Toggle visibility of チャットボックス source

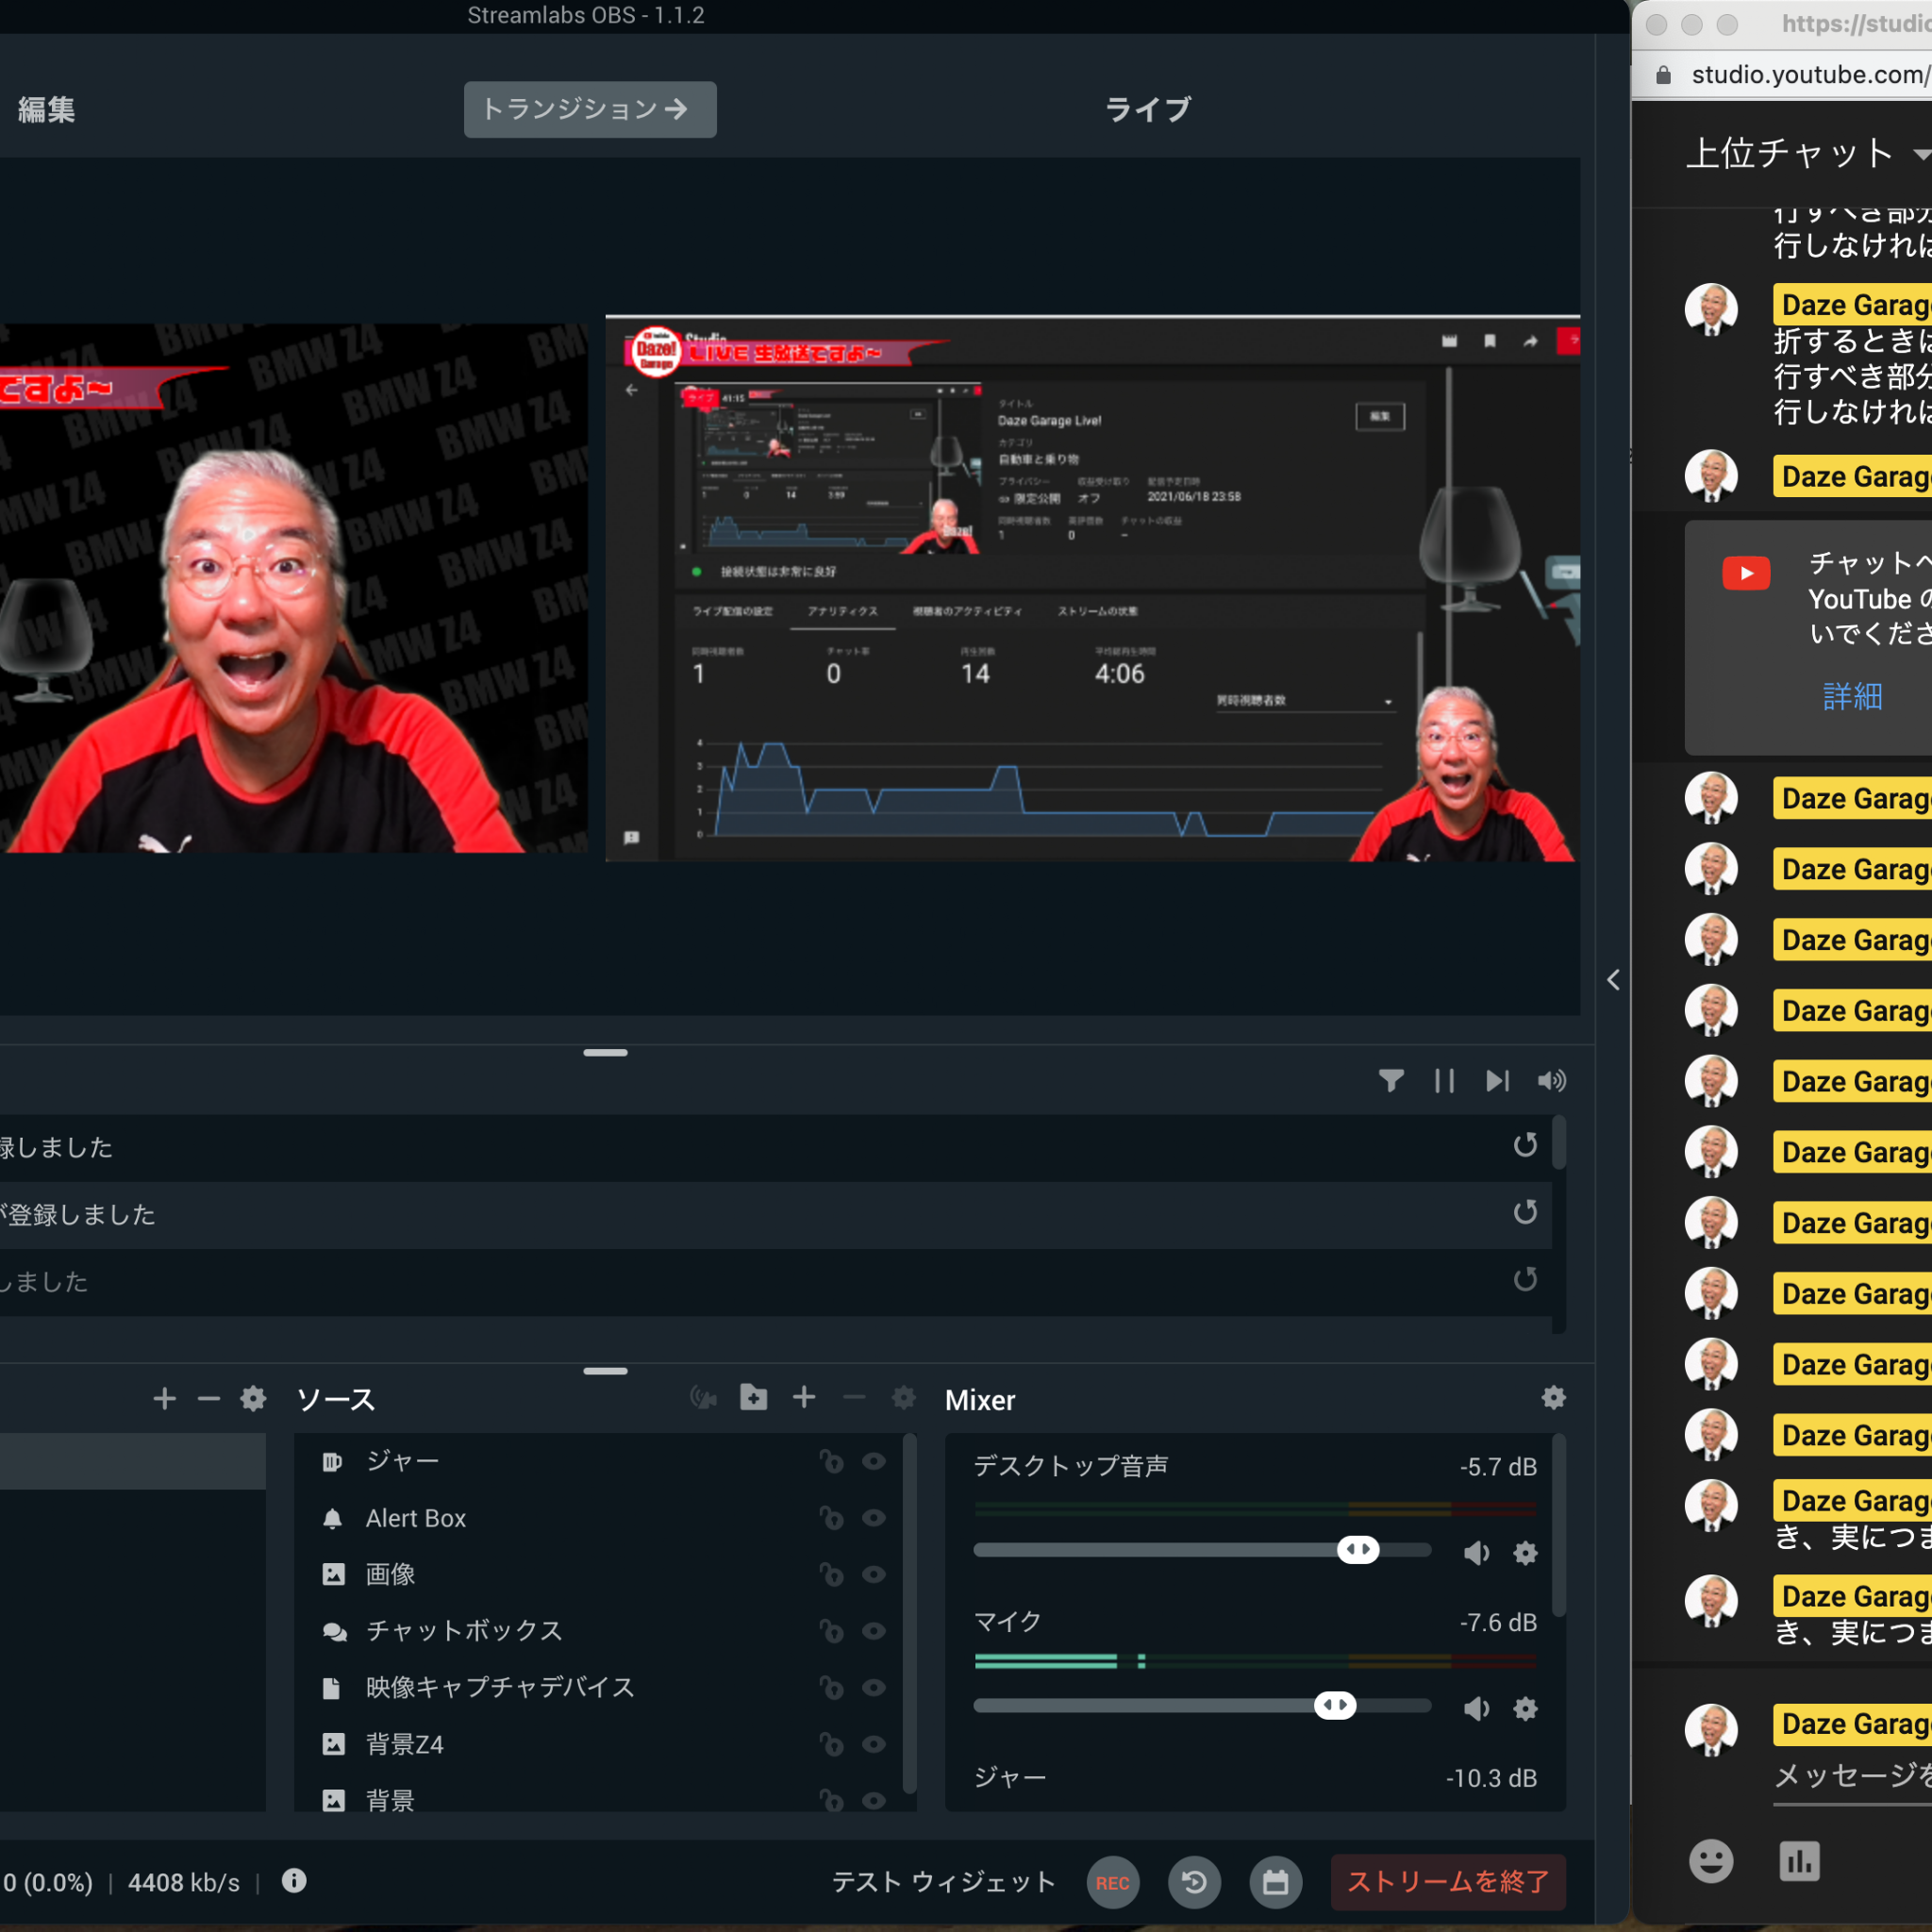pos(873,1631)
